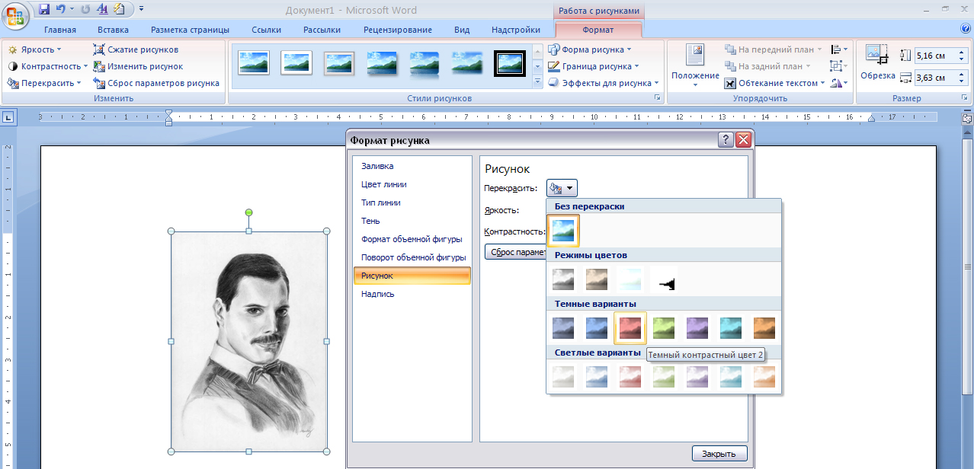This screenshot has width=974, height=469.
Task: Open the Рассылки tab
Action: (x=322, y=30)
